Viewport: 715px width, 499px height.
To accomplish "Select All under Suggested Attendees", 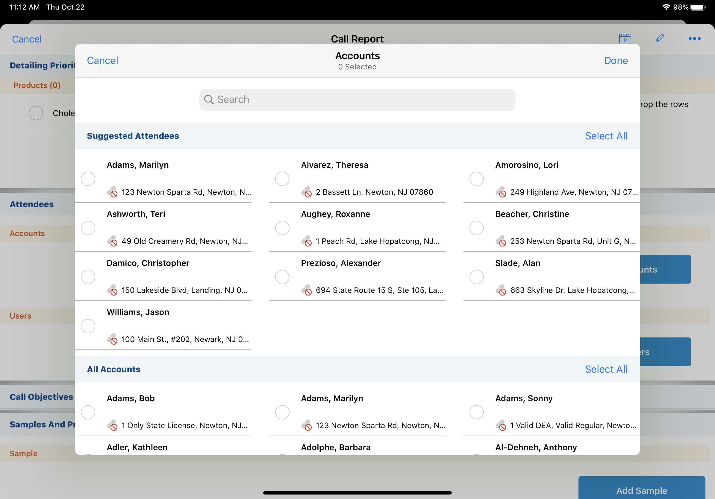I will click(x=606, y=136).
